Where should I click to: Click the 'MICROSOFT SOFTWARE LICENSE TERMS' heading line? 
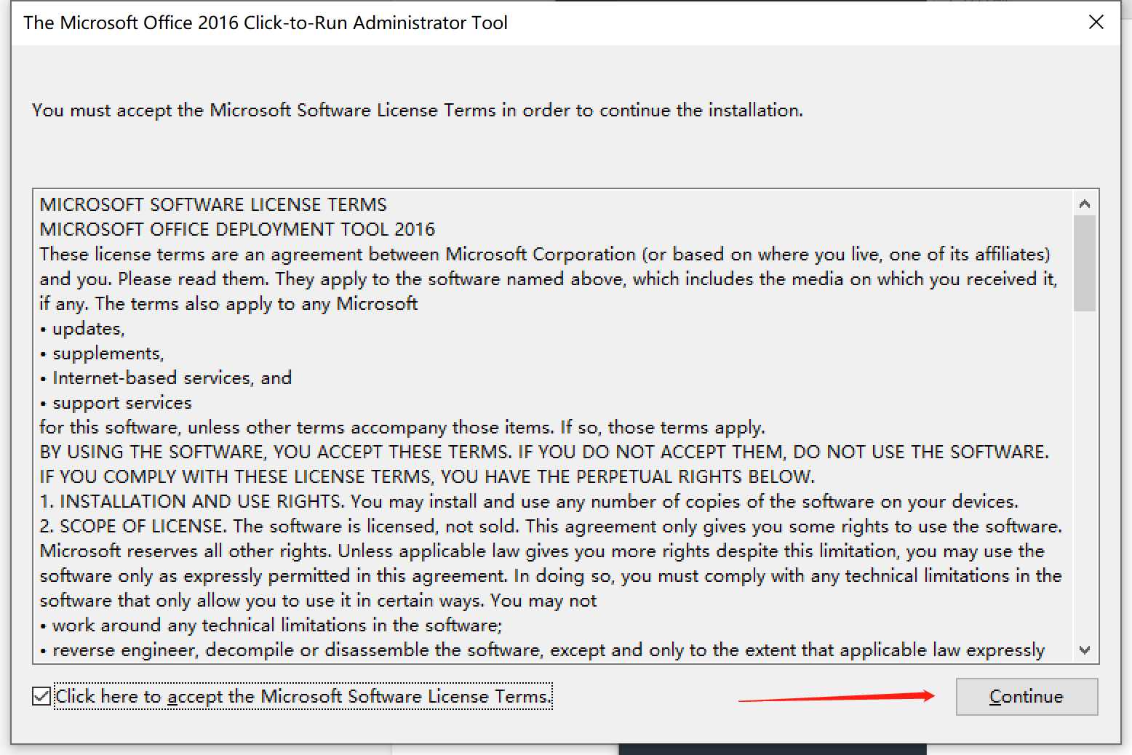point(213,204)
